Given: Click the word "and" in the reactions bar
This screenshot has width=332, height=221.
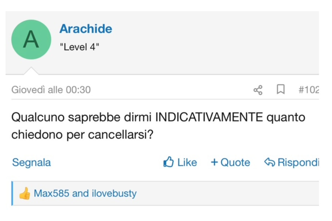Looking at the screenshot, I should (80, 193).
